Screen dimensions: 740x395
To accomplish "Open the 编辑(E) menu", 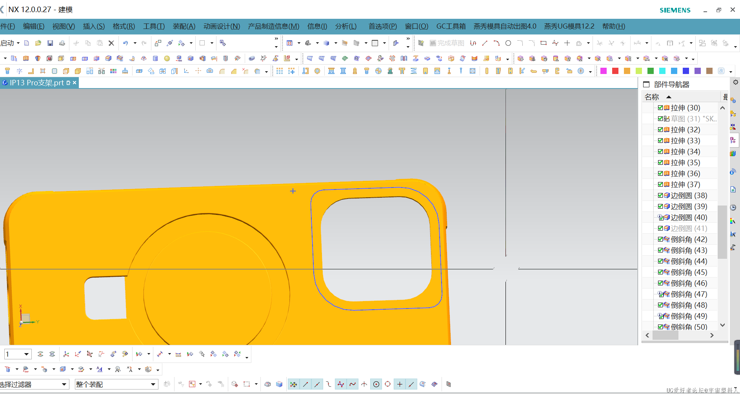I will [x=34, y=26].
